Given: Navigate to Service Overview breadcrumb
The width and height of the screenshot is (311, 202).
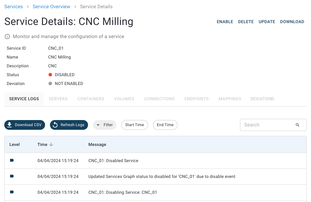Looking at the screenshot, I should pyautogui.click(x=51, y=7).
